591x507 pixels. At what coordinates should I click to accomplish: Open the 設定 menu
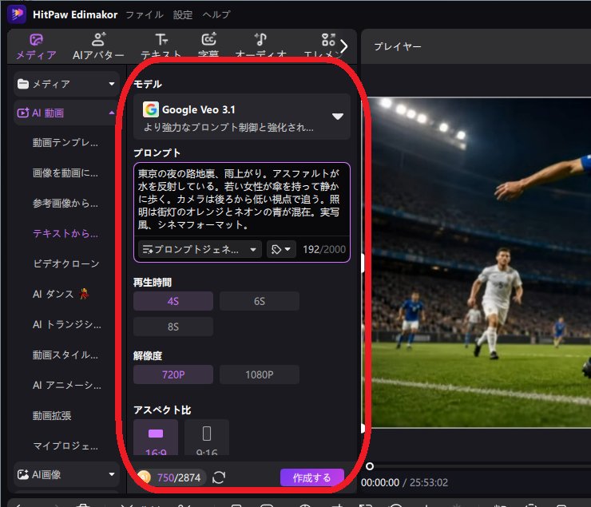pos(182,14)
